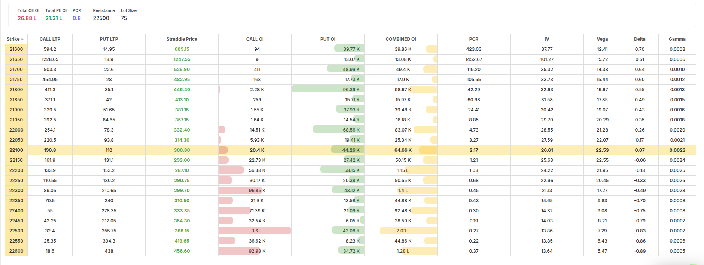Click the sort arrow beside Strike header
Viewport: 704px width, 265px height.
[x=22, y=39]
